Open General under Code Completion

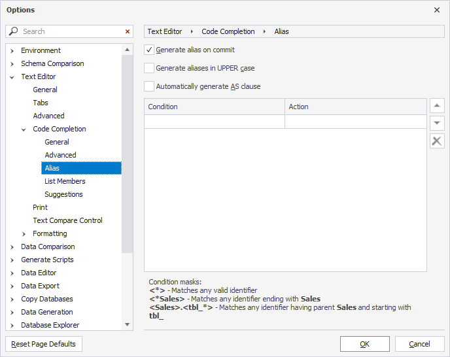(57, 142)
